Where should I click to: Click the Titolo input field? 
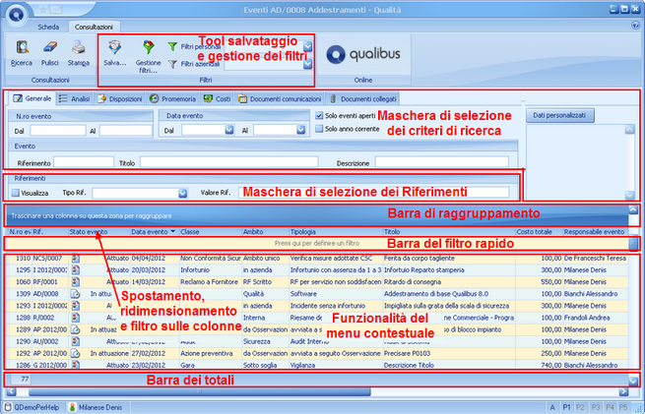click(x=228, y=162)
